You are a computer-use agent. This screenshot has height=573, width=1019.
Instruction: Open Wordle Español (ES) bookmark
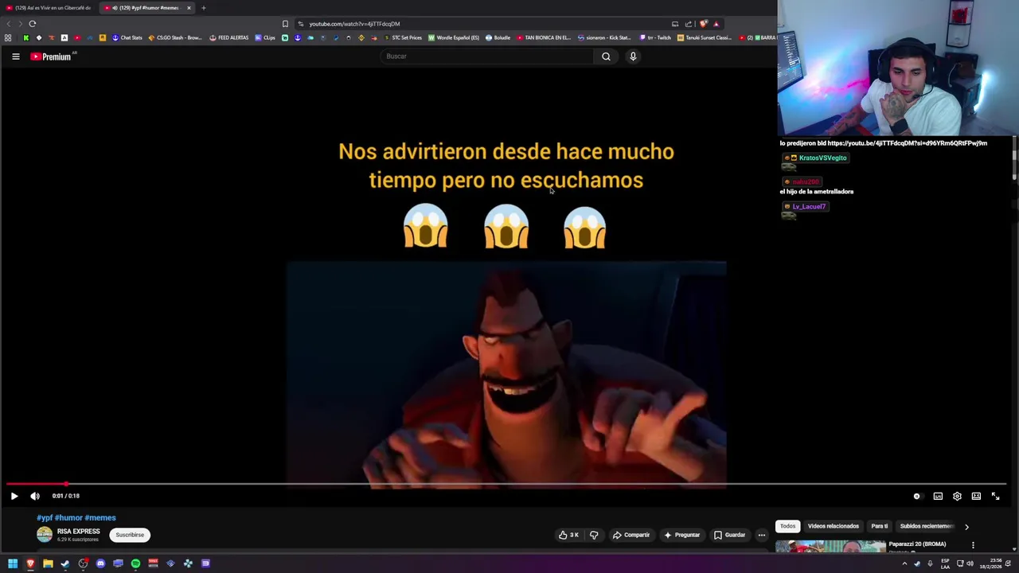tap(454, 37)
